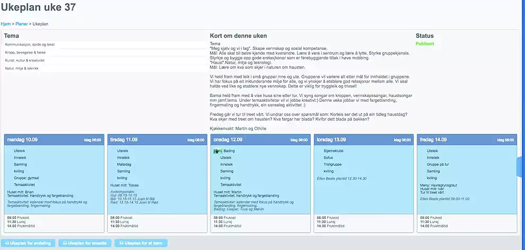Open the Bading photo thumbnail on Wednesday
Image resolution: width=525 pixels, height=250 pixels.
[217, 151]
